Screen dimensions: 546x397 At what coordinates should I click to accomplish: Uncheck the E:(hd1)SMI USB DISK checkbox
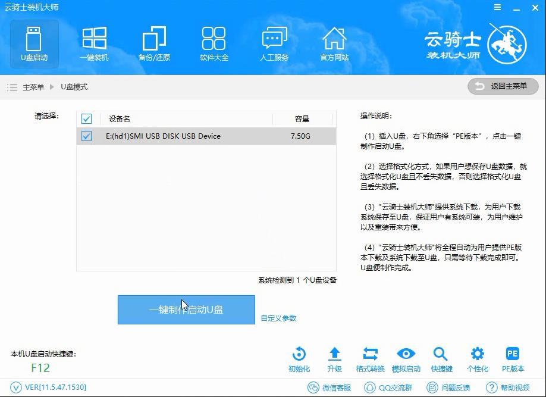(x=86, y=136)
